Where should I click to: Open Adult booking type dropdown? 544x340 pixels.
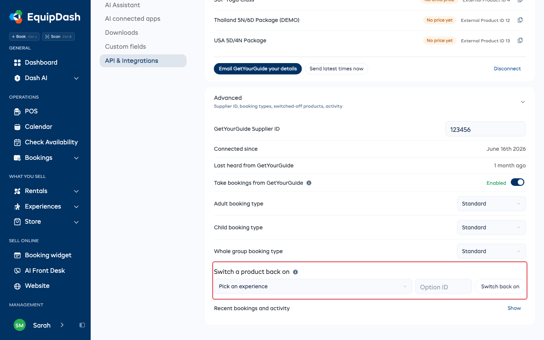pos(491,204)
